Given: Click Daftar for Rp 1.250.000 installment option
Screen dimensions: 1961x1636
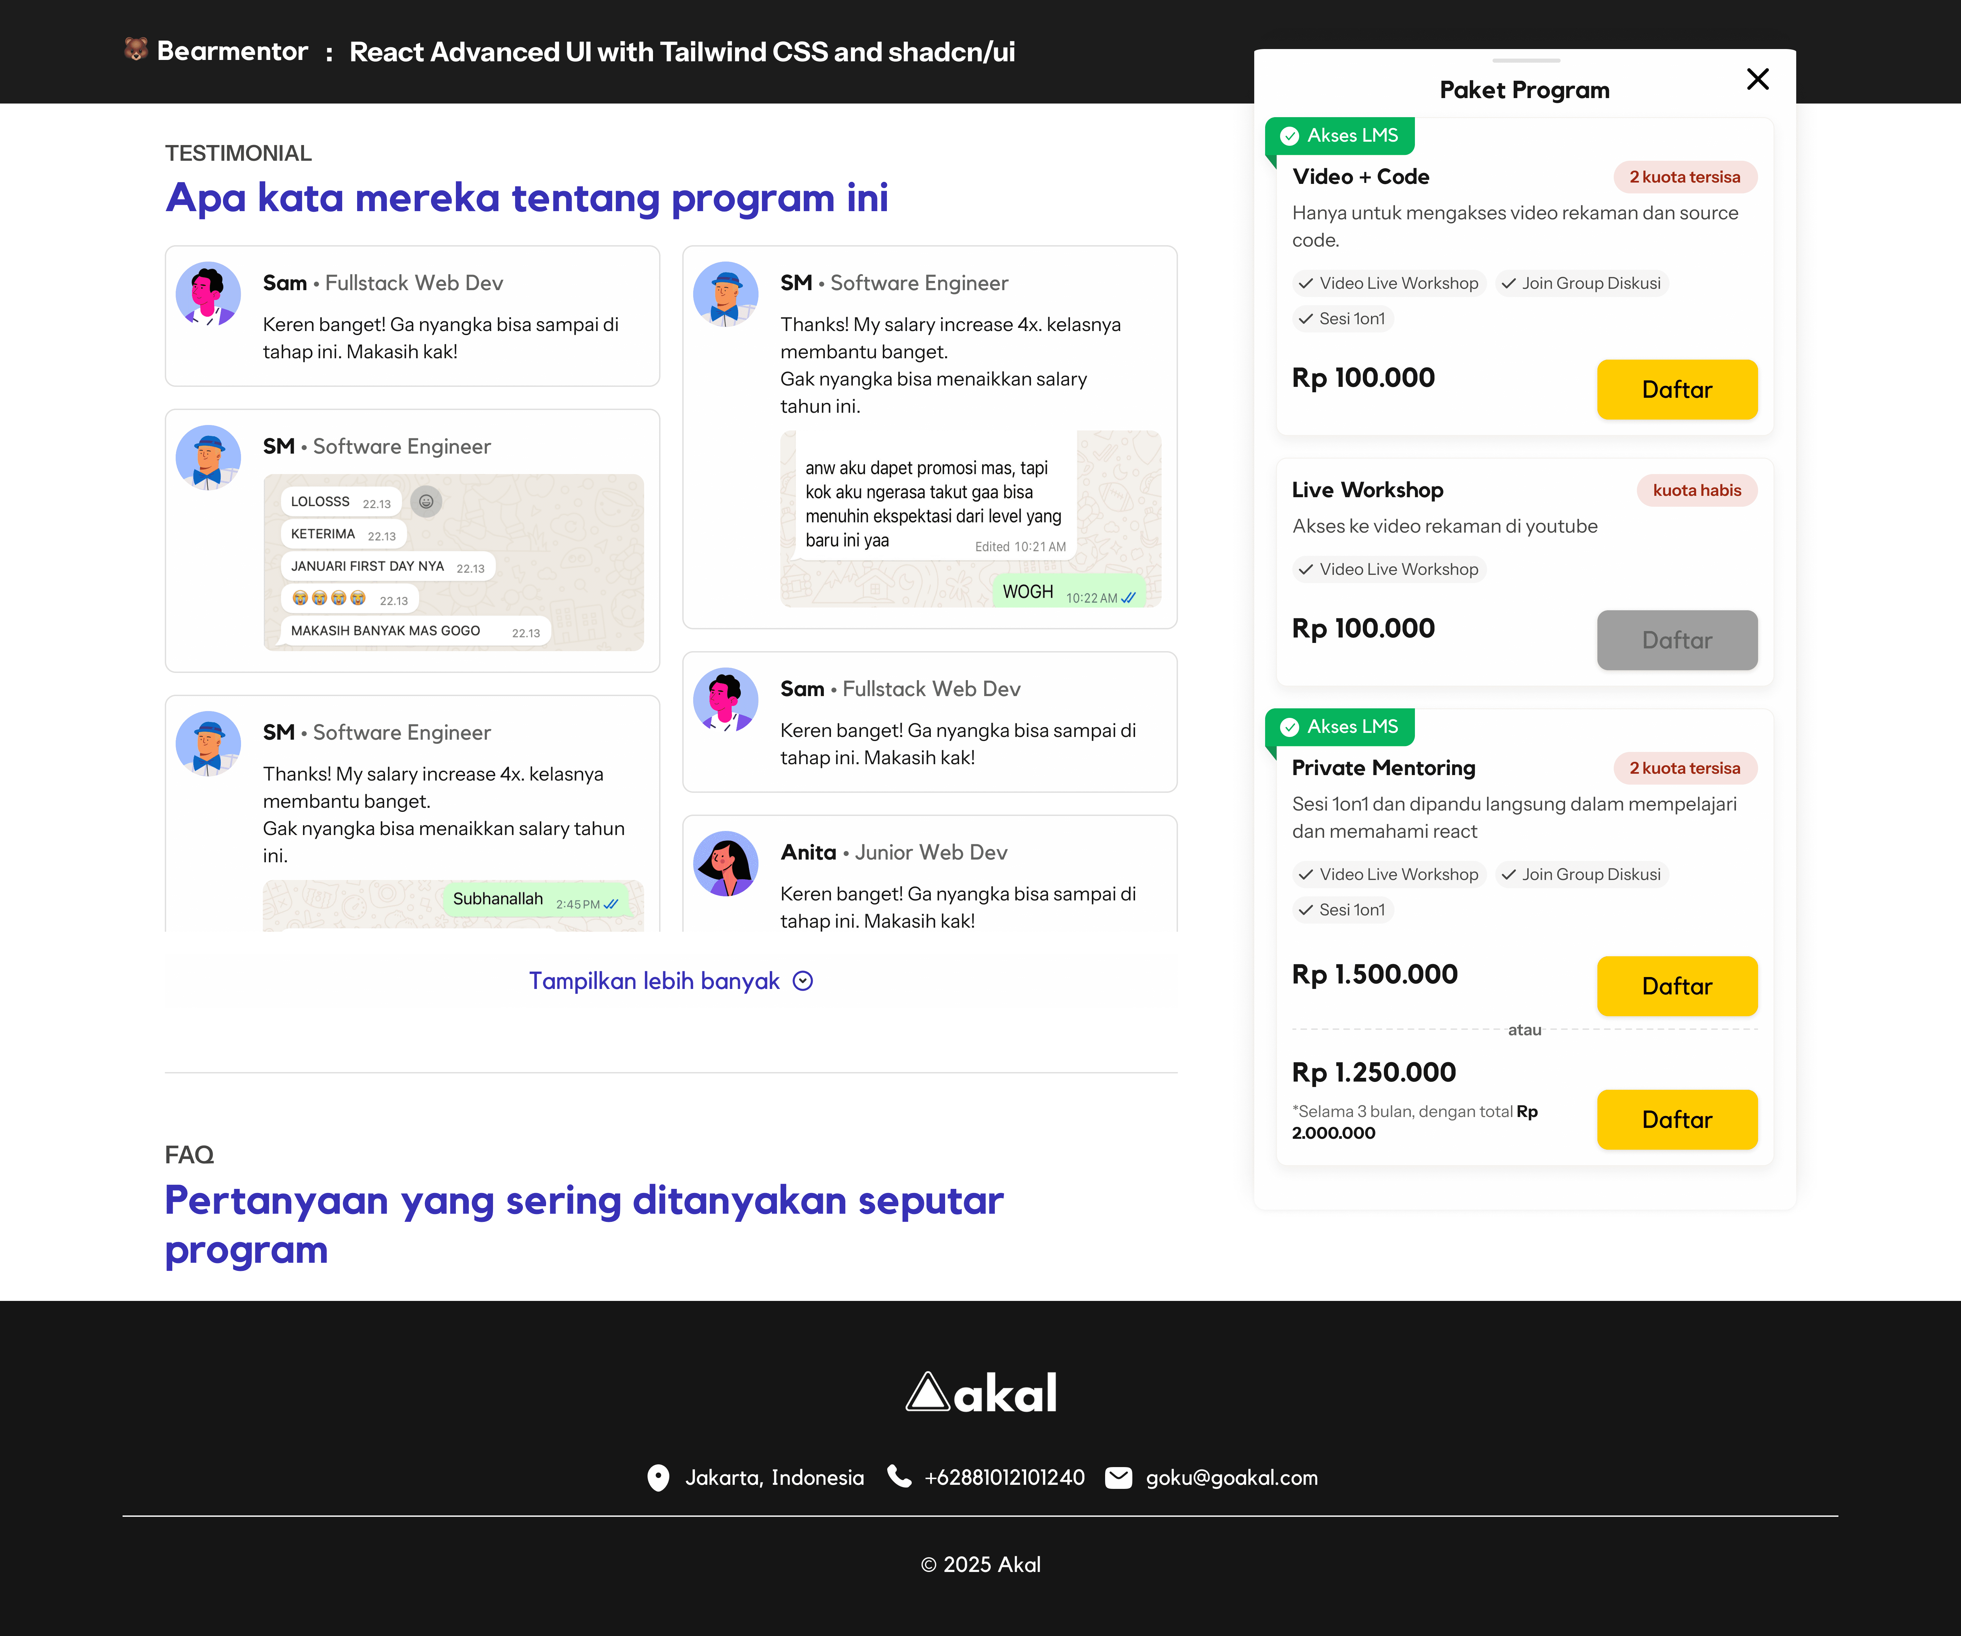Looking at the screenshot, I should click(1677, 1119).
